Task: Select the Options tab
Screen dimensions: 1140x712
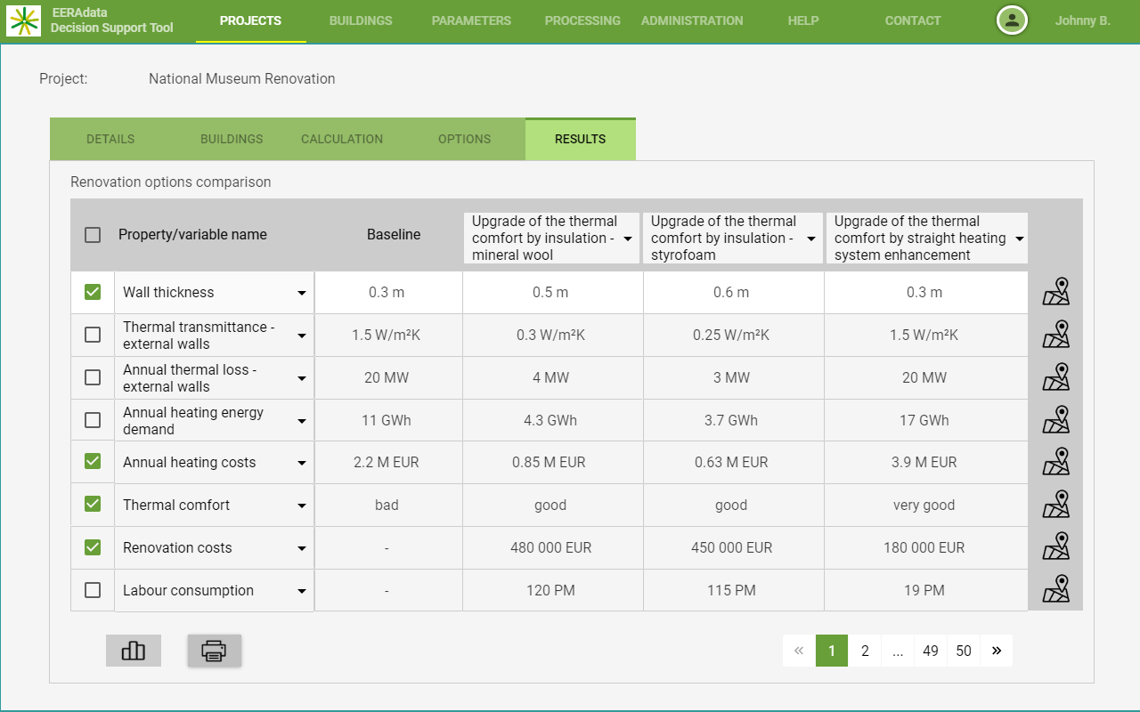Action: [x=464, y=139]
